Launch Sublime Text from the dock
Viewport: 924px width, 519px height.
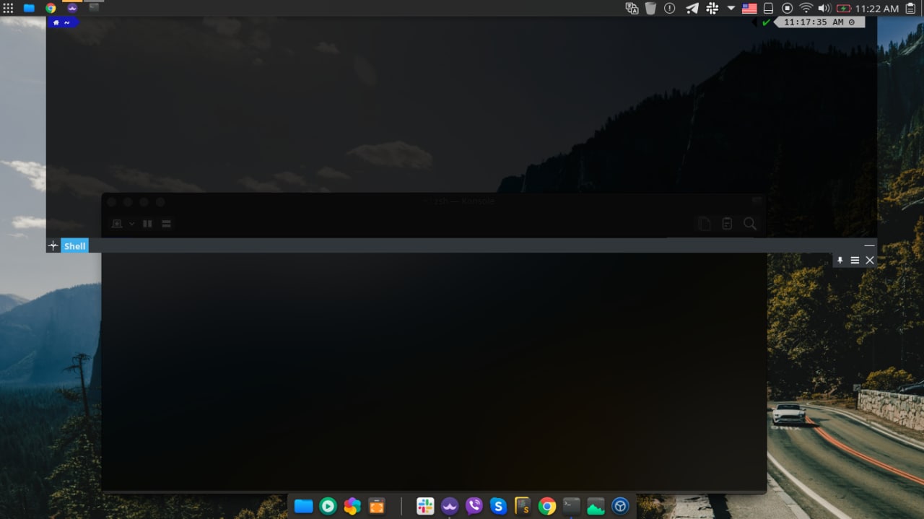click(x=523, y=506)
